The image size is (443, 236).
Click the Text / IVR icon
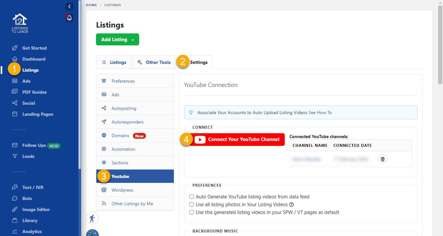click(x=15, y=187)
